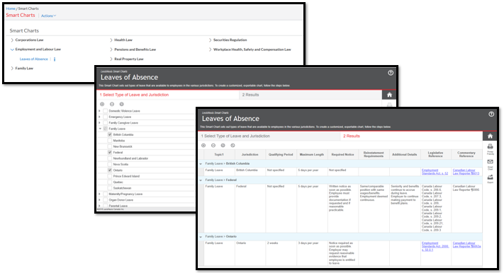Check the Emergency Leave checkbox

point(105,117)
